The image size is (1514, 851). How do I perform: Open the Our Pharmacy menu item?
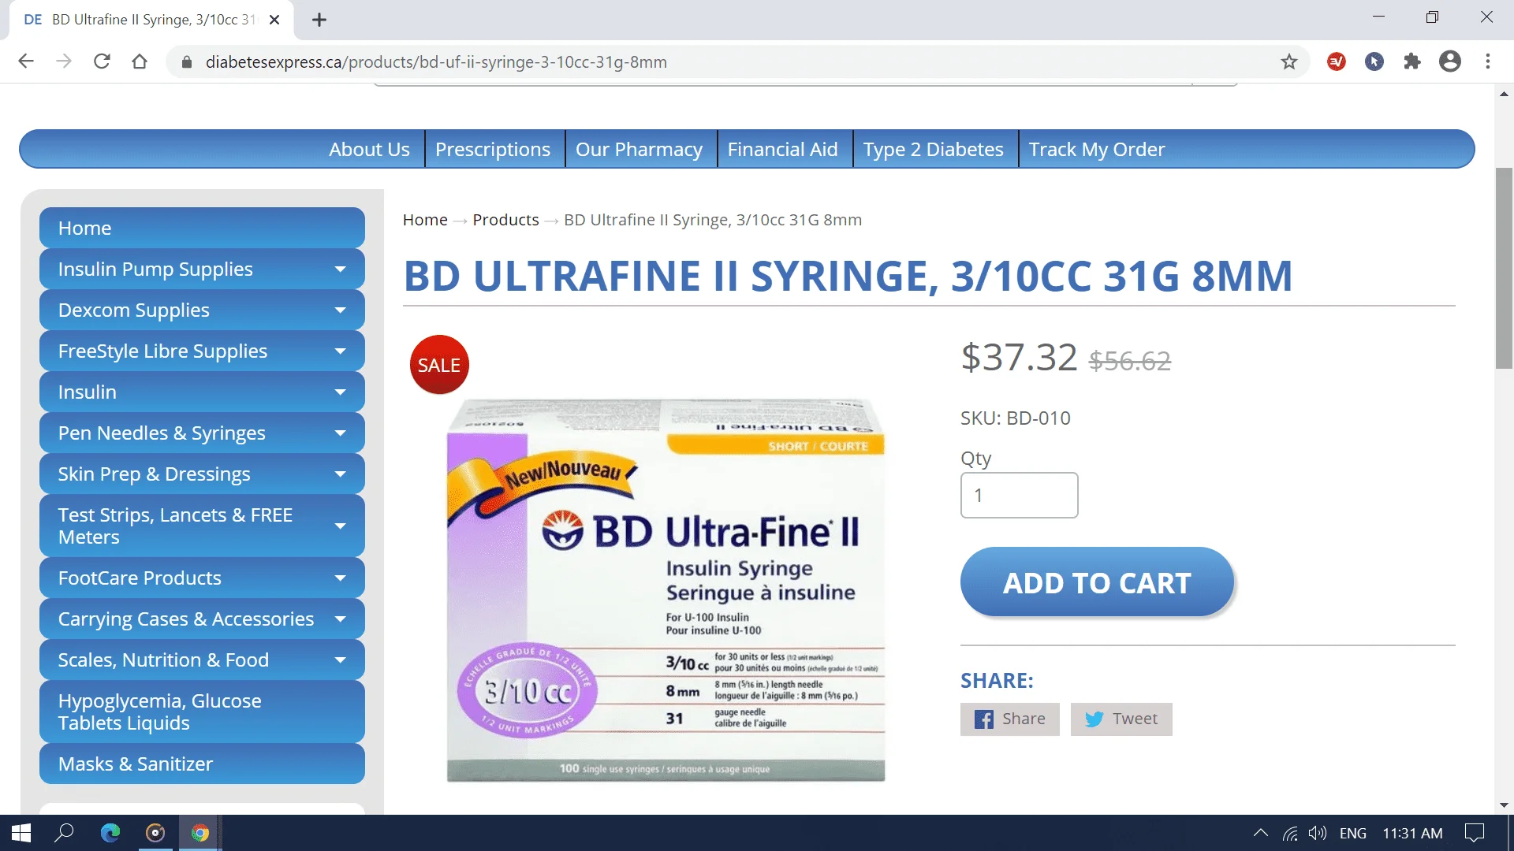pos(639,150)
